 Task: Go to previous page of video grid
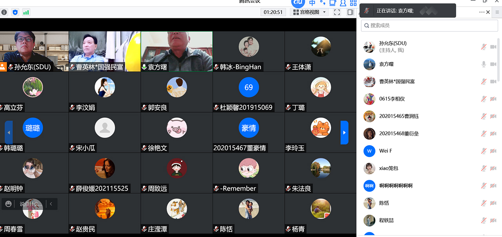point(9,133)
